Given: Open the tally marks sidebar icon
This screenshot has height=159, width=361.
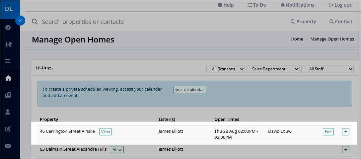Looking at the screenshot, I should click(8, 44).
